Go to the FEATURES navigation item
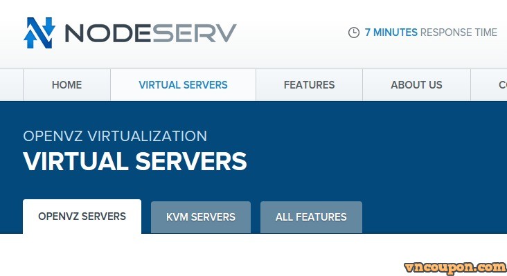This screenshot has width=507, height=276. [310, 85]
